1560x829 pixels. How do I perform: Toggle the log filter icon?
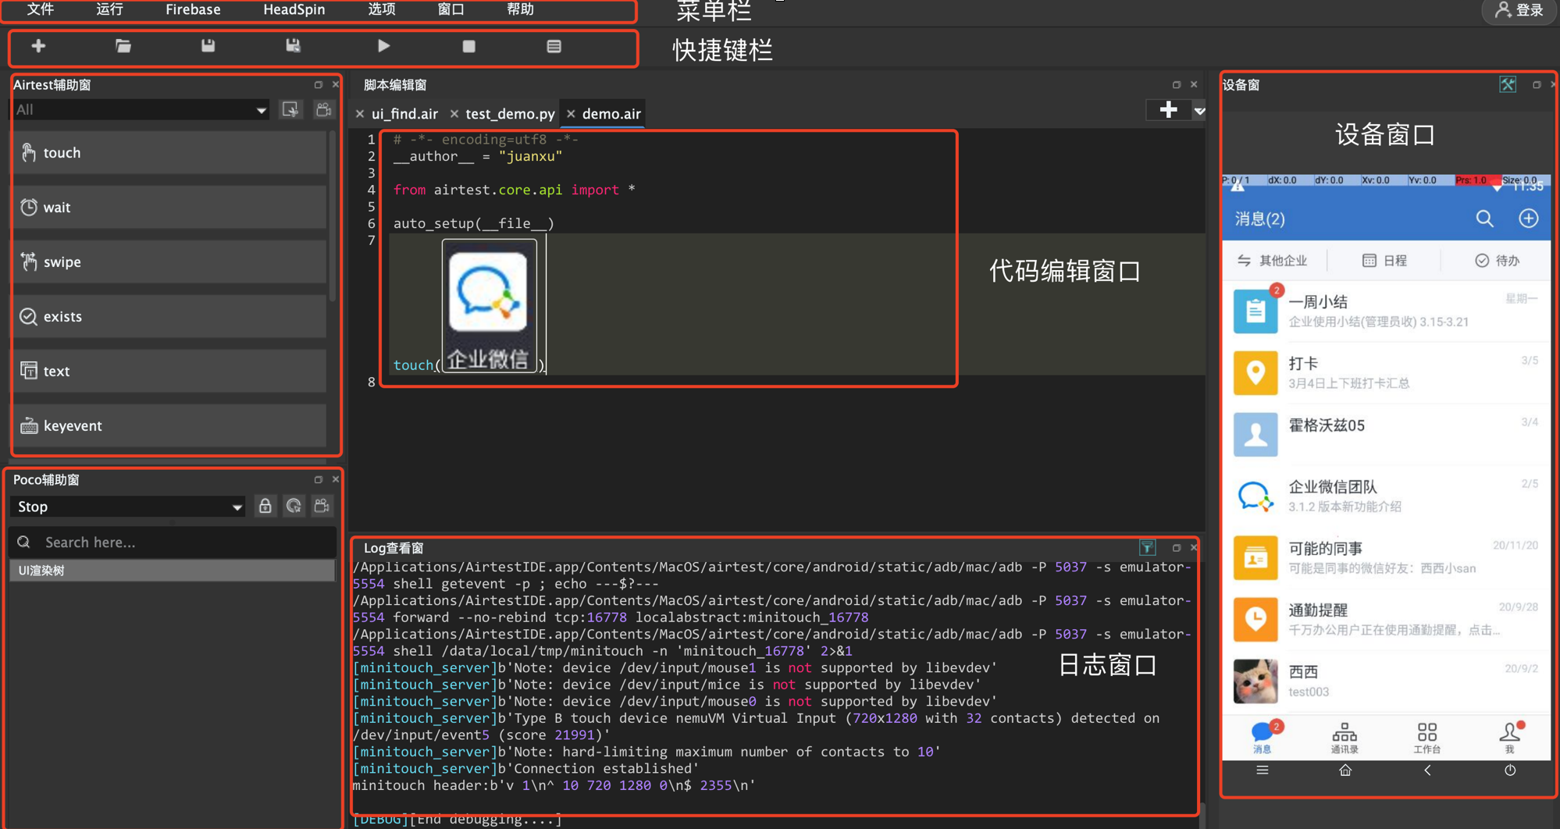[1147, 548]
